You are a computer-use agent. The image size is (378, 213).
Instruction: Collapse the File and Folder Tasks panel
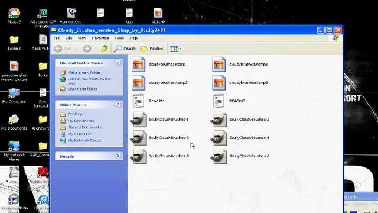118,63
